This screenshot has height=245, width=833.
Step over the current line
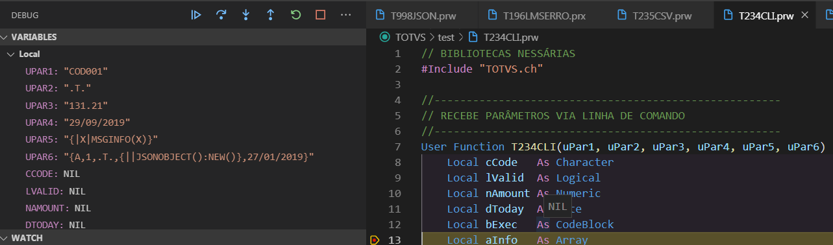(x=221, y=14)
